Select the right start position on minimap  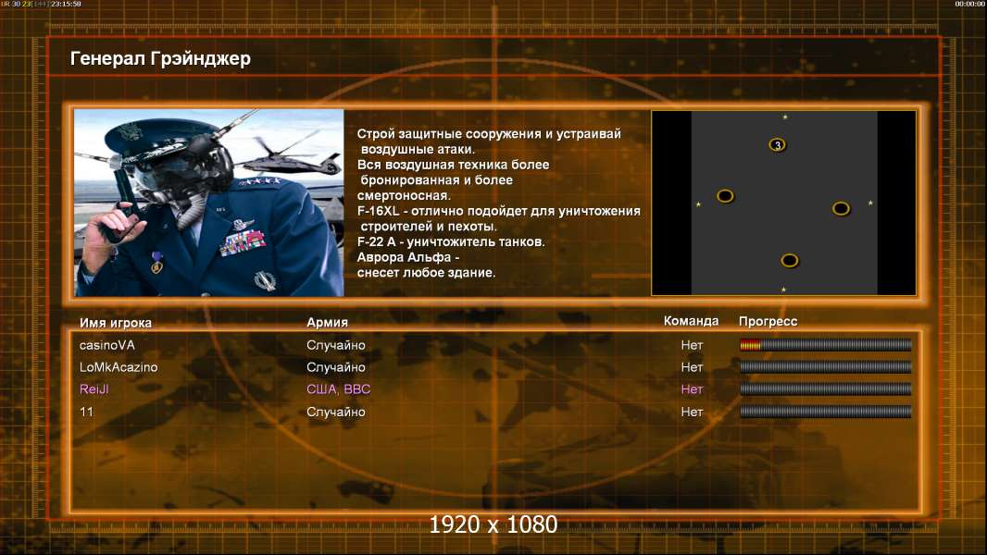[841, 208]
